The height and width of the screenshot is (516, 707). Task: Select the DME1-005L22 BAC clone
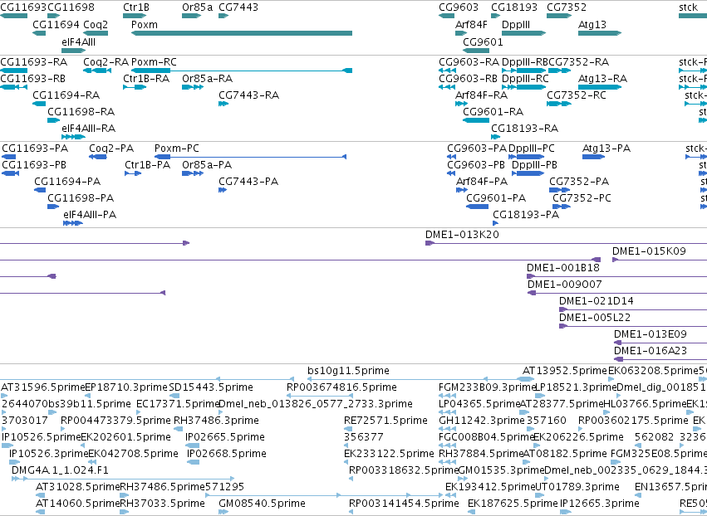(x=632, y=326)
